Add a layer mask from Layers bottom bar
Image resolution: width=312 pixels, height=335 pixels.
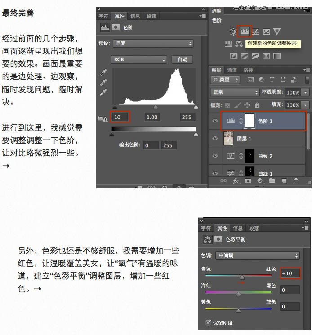click(x=248, y=181)
